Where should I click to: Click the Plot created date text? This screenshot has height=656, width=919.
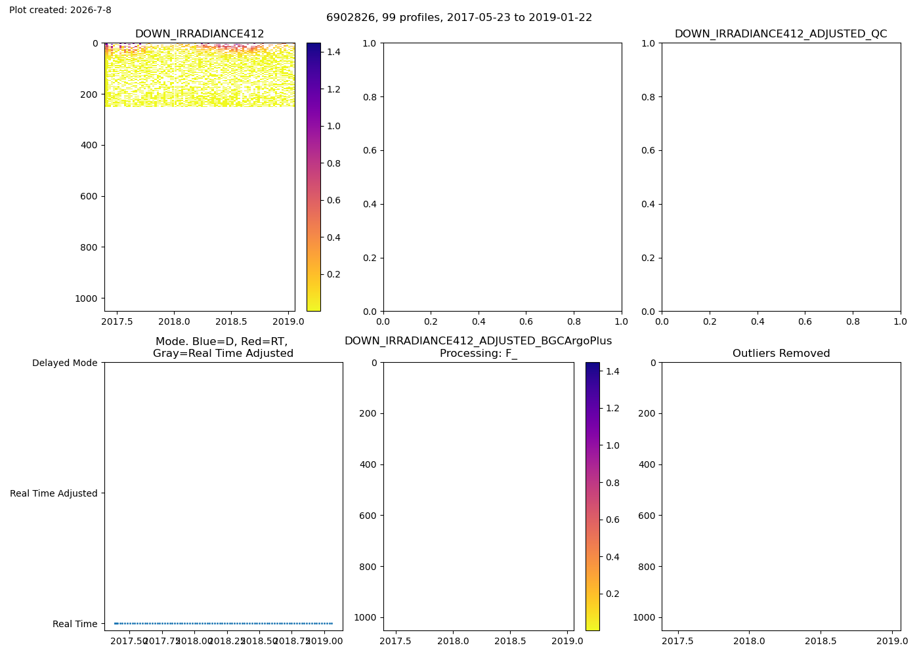(60, 10)
